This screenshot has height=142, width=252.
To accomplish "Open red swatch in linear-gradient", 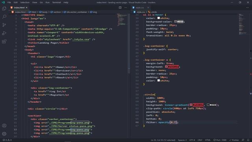I will pos(191,105).
